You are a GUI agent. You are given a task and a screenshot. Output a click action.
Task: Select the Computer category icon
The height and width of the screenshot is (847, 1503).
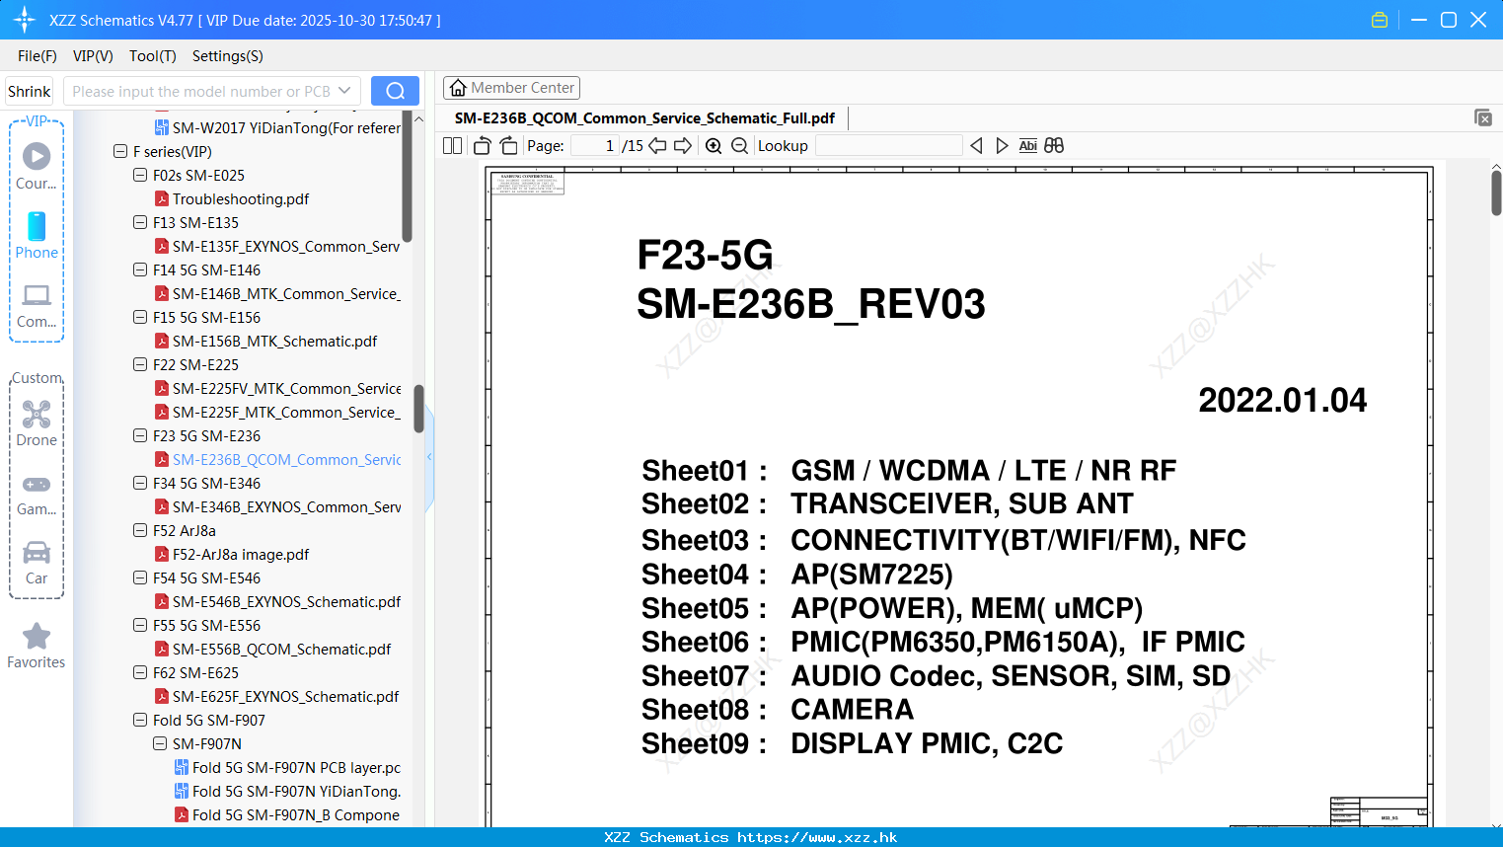coord(37,305)
